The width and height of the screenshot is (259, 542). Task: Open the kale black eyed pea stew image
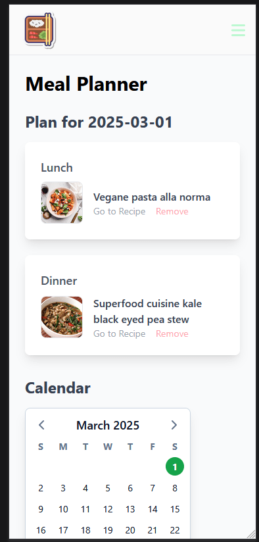tap(62, 317)
